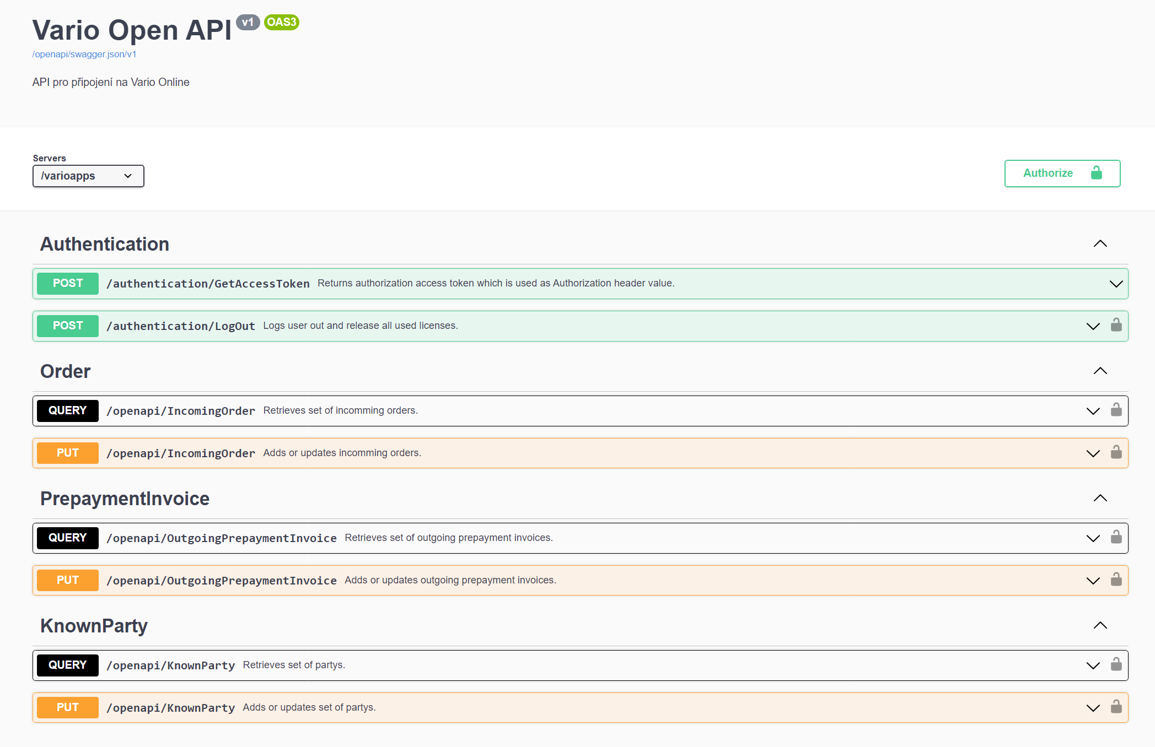Open the Servers dropdown showing /varioapps
The image size is (1155, 747).
click(x=88, y=176)
